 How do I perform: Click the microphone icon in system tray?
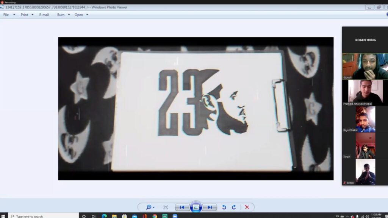[x=357, y=216]
